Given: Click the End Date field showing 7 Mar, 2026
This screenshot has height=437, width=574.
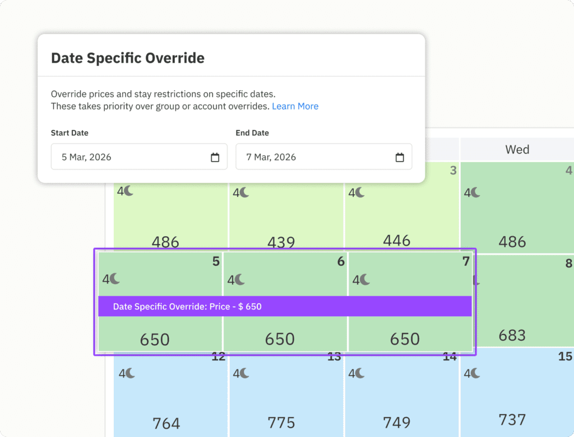Looking at the screenshot, I should [x=317, y=157].
